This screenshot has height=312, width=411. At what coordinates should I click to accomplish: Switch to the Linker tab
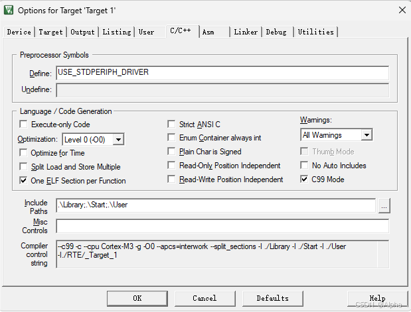[246, 32]
